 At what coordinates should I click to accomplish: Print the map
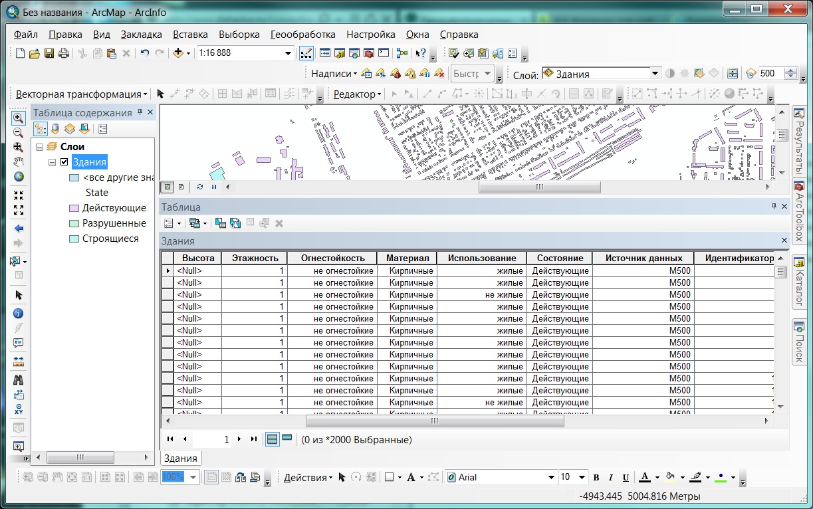click(x=64, y=53)
